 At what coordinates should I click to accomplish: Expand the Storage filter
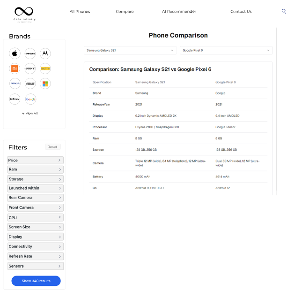point(36,179)
